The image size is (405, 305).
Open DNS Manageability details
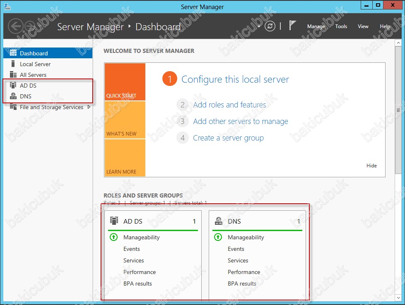(x=246, y=237)
